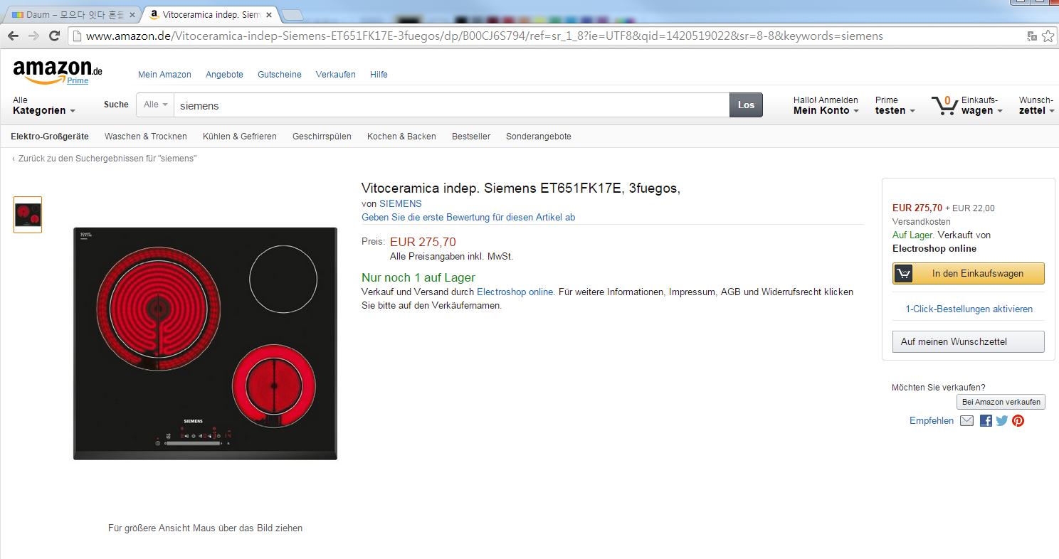Close the Daum browser tab

coord(132,14)
